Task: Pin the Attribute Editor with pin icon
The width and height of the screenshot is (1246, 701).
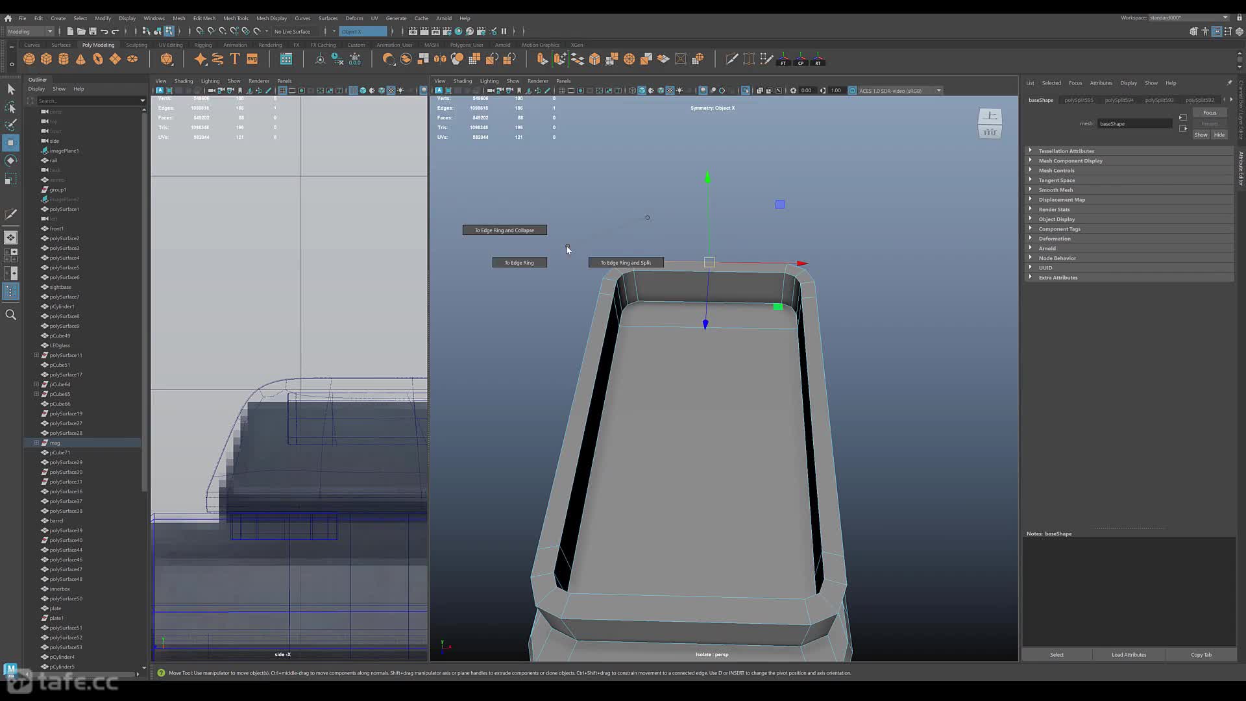Action: [x=1229, y=82]
